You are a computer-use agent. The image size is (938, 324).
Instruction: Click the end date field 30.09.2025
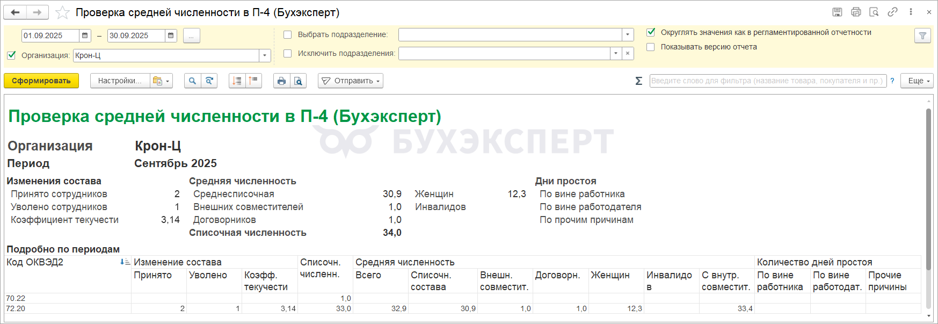coord(136,35)
